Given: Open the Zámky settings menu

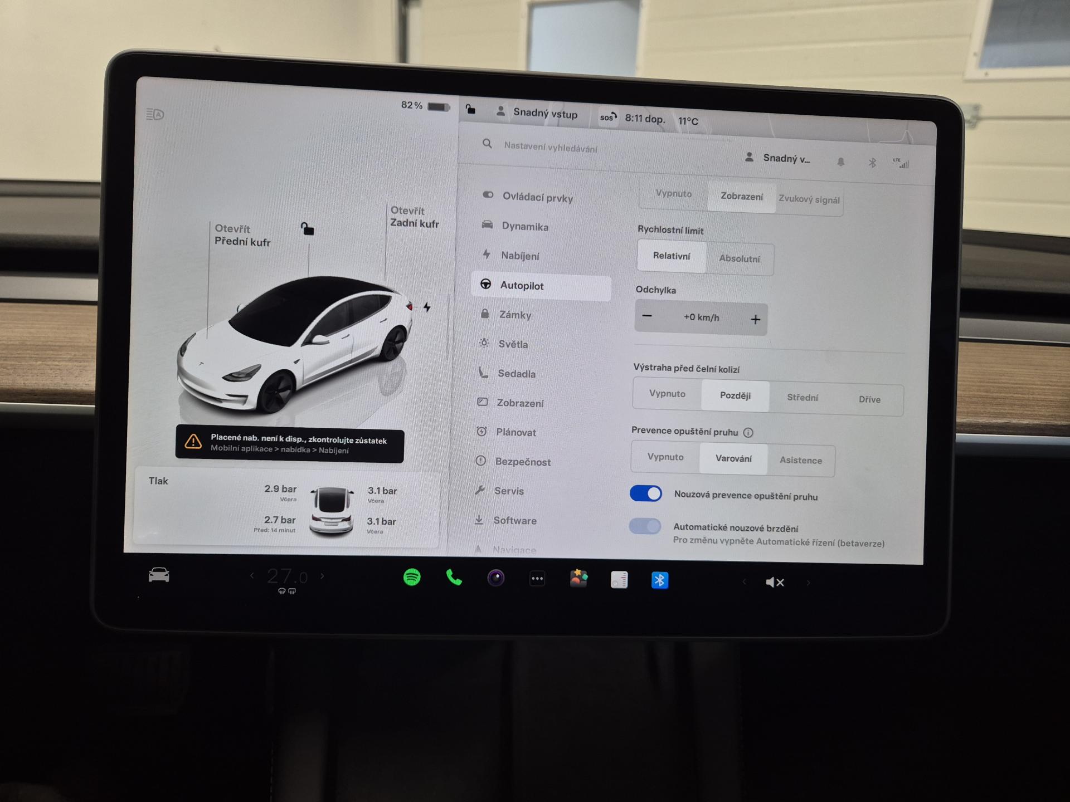Looking at the screenshot, I should click(x=515, y=315).
